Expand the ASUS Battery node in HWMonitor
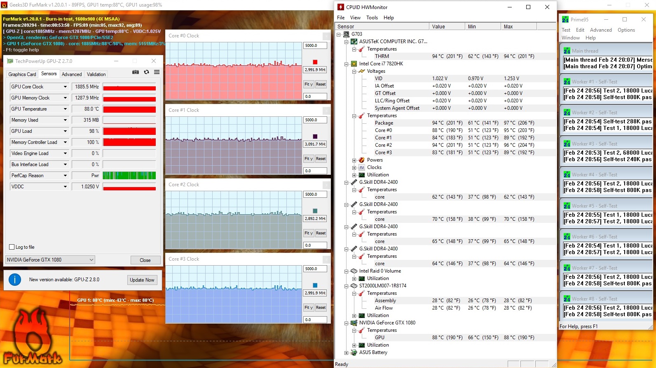The height and width of the screenshot is (368, 656). point(346,353)
